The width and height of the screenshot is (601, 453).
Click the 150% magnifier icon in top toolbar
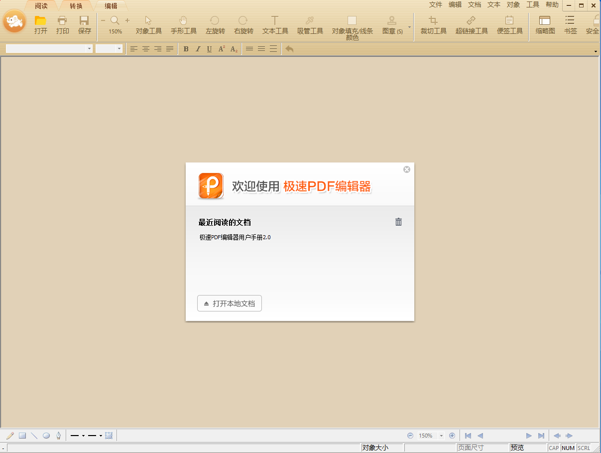click(x=115, y=20)
